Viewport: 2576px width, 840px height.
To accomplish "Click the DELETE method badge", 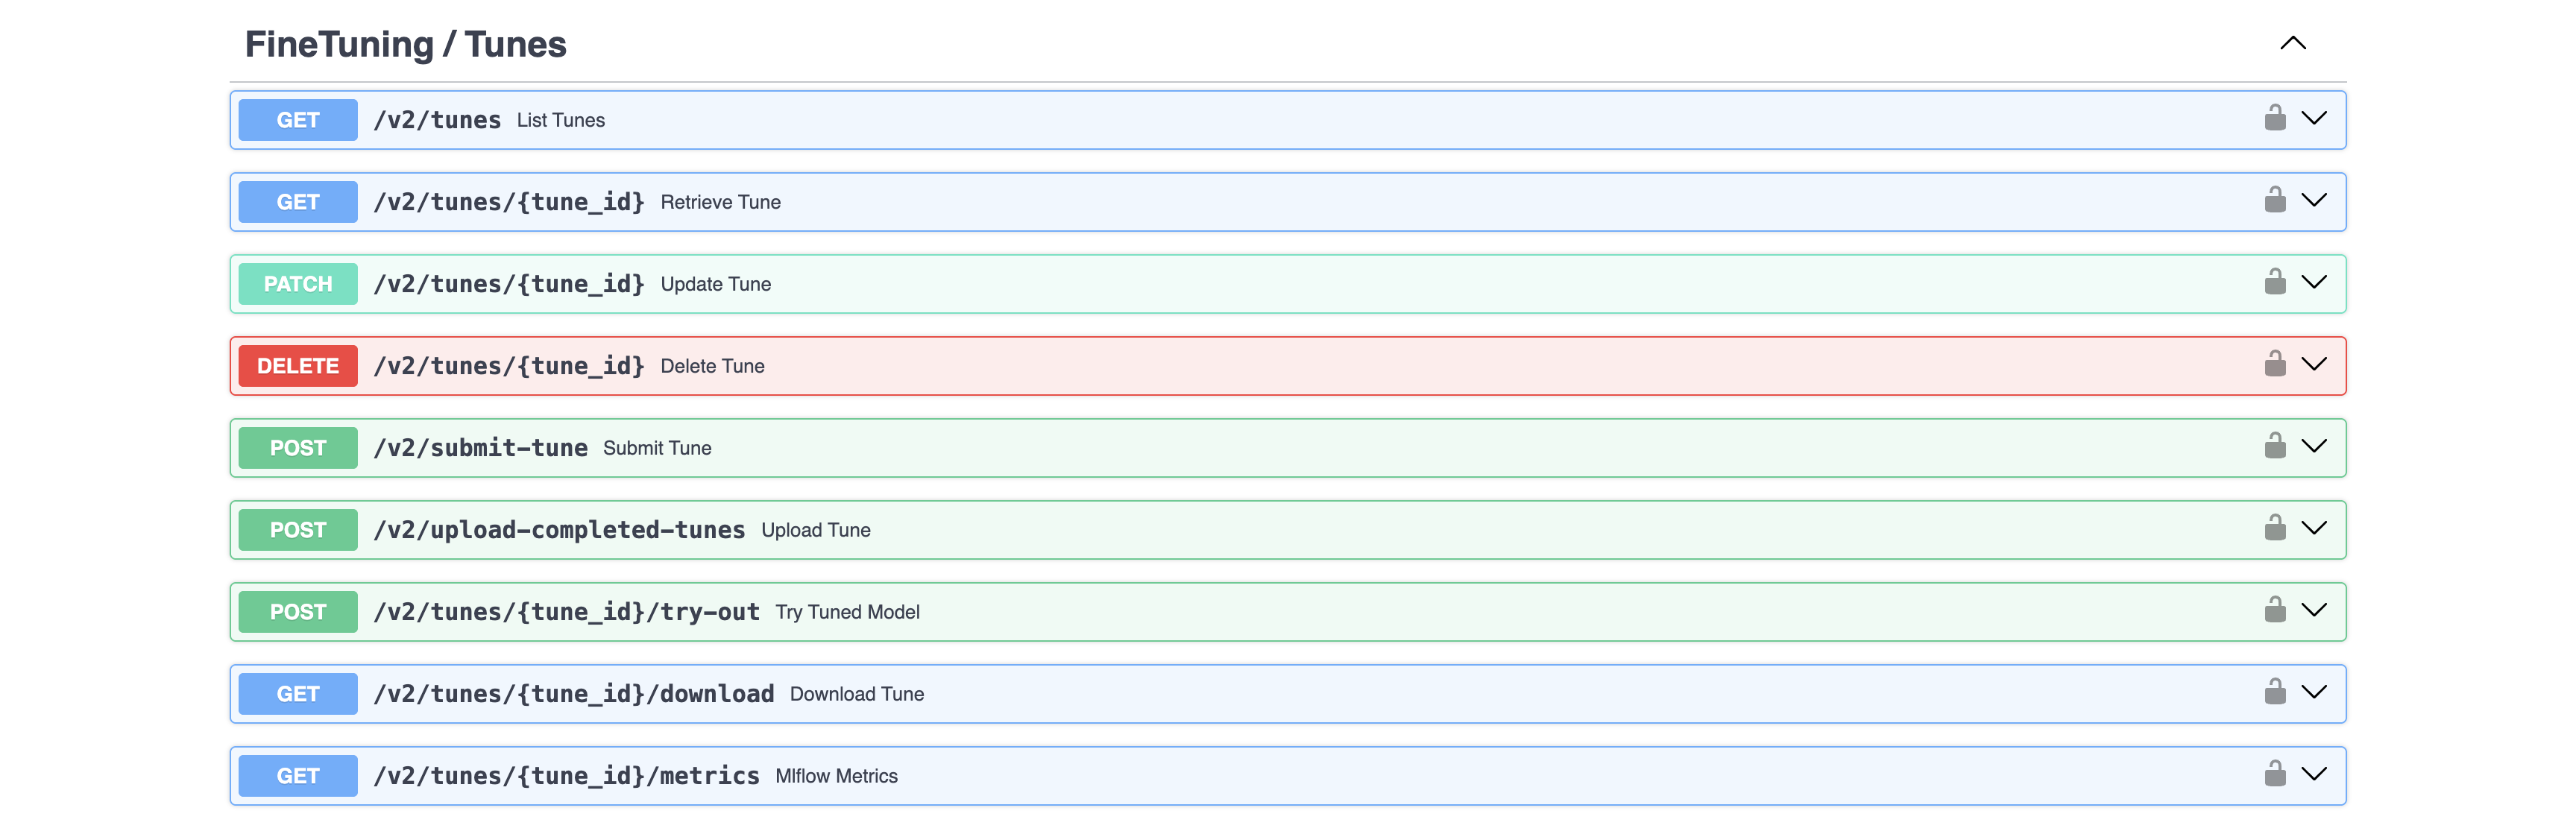I will pyautogui.click(x=298, y=366).
